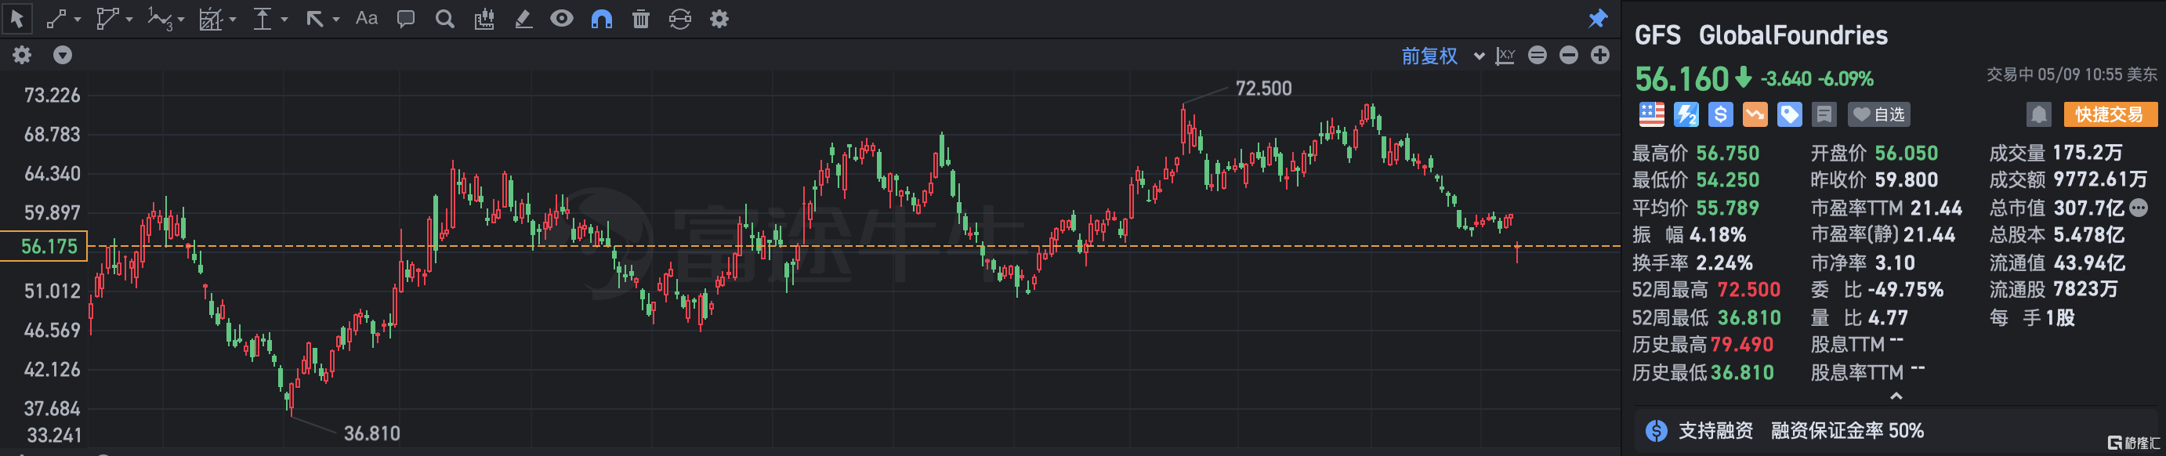
Task: Open the candlestick measure ruler tool
Action: [x=484, y=19]
